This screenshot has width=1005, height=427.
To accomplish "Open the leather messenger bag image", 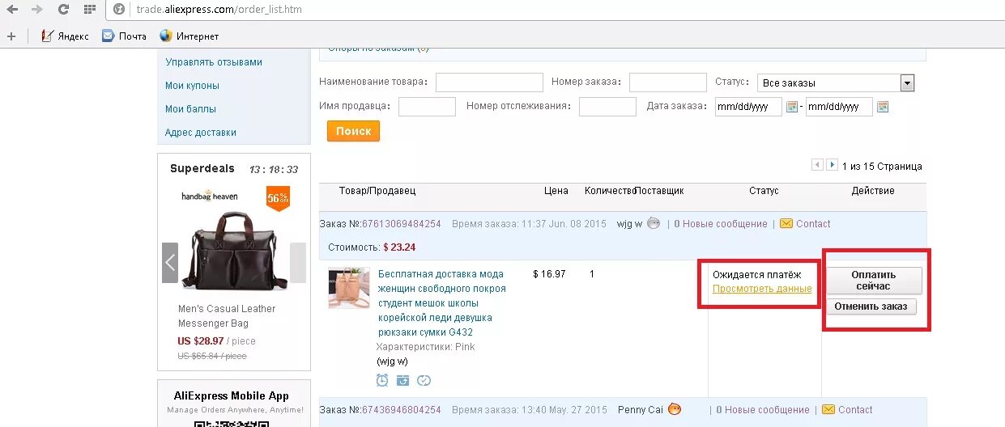I will pyautogui.click(x=234, y=251).
